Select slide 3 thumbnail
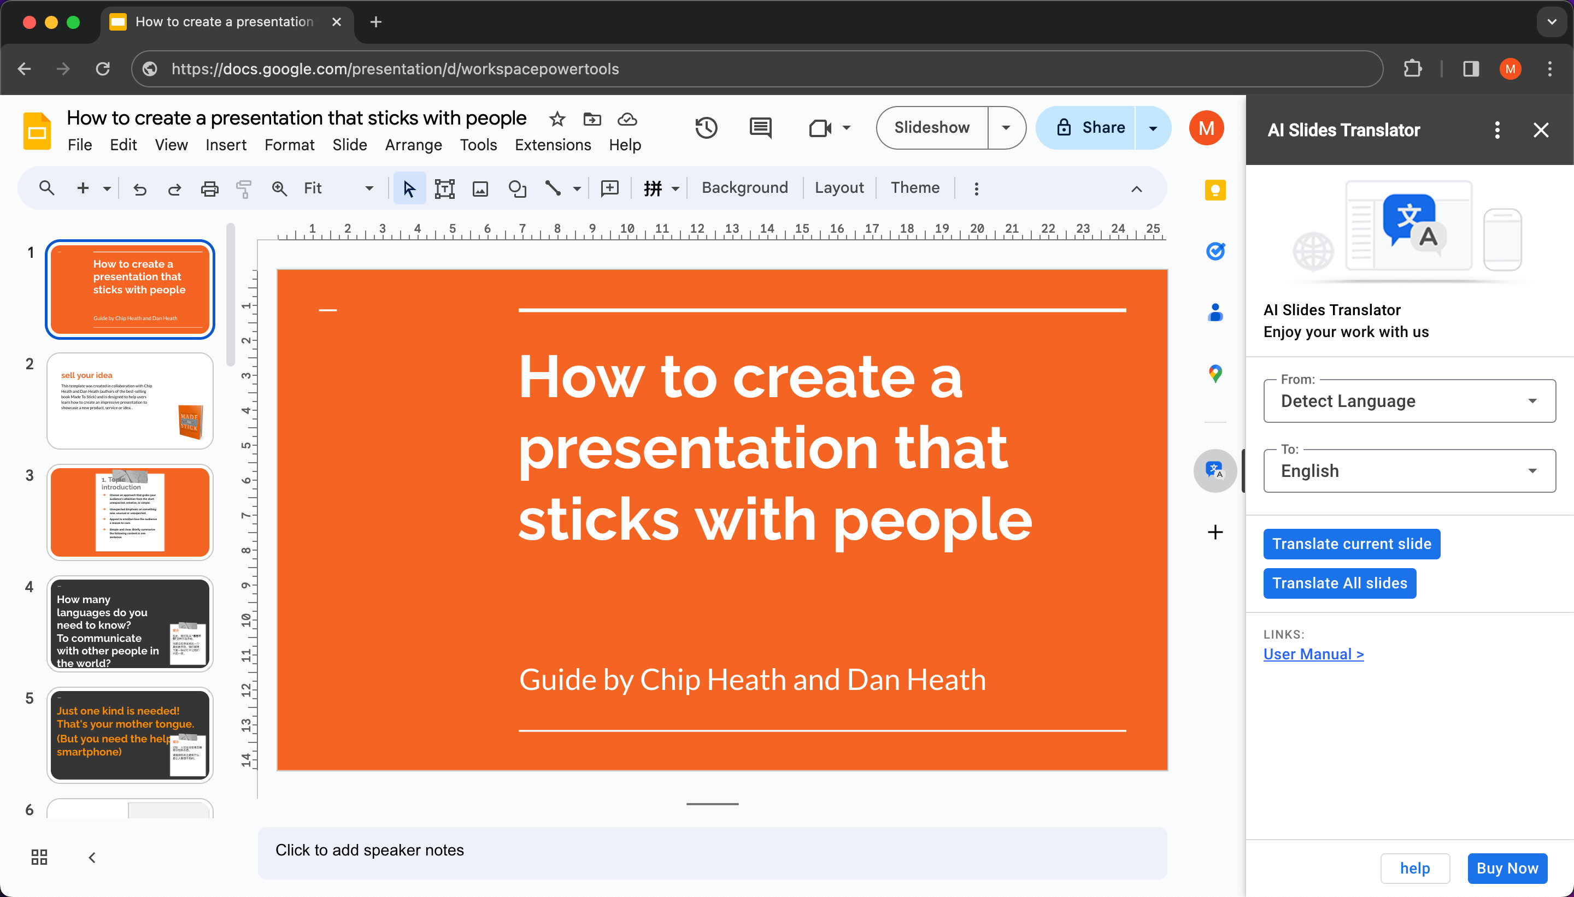1574x897 pixels. [130, 512]
